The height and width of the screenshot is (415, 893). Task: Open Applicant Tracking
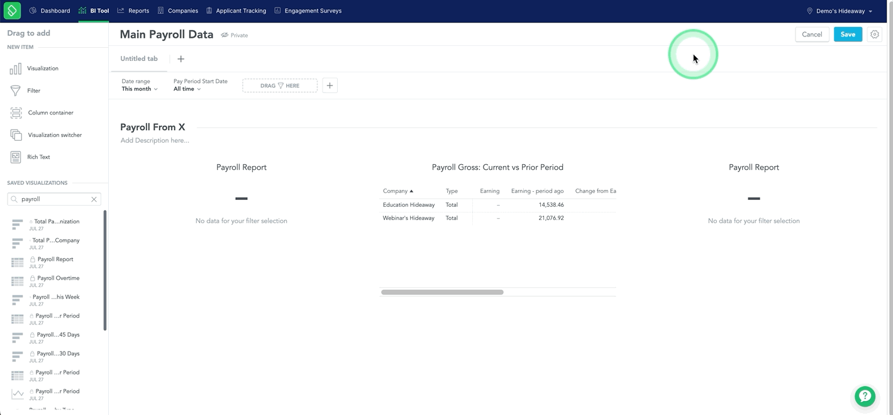(x=236, y=11)
